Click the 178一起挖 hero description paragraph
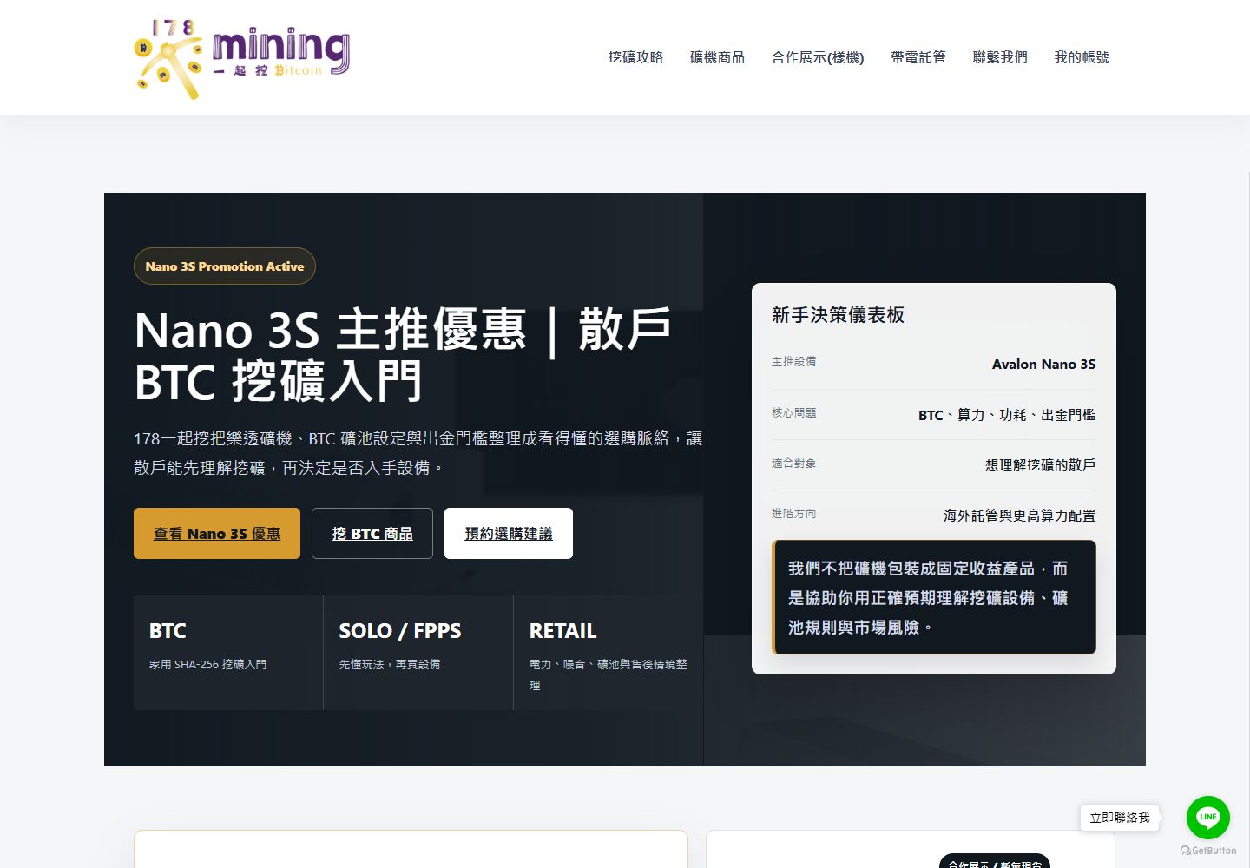The image size is (1250, 868). click(x=418, y=453)
